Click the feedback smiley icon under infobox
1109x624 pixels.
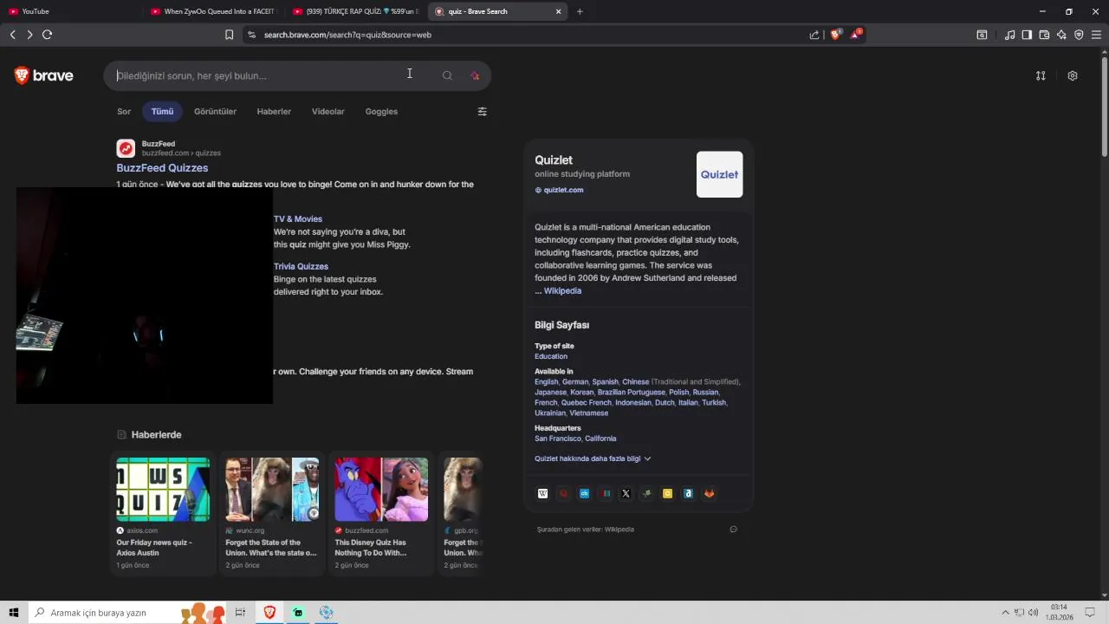(x=734, y=530)
